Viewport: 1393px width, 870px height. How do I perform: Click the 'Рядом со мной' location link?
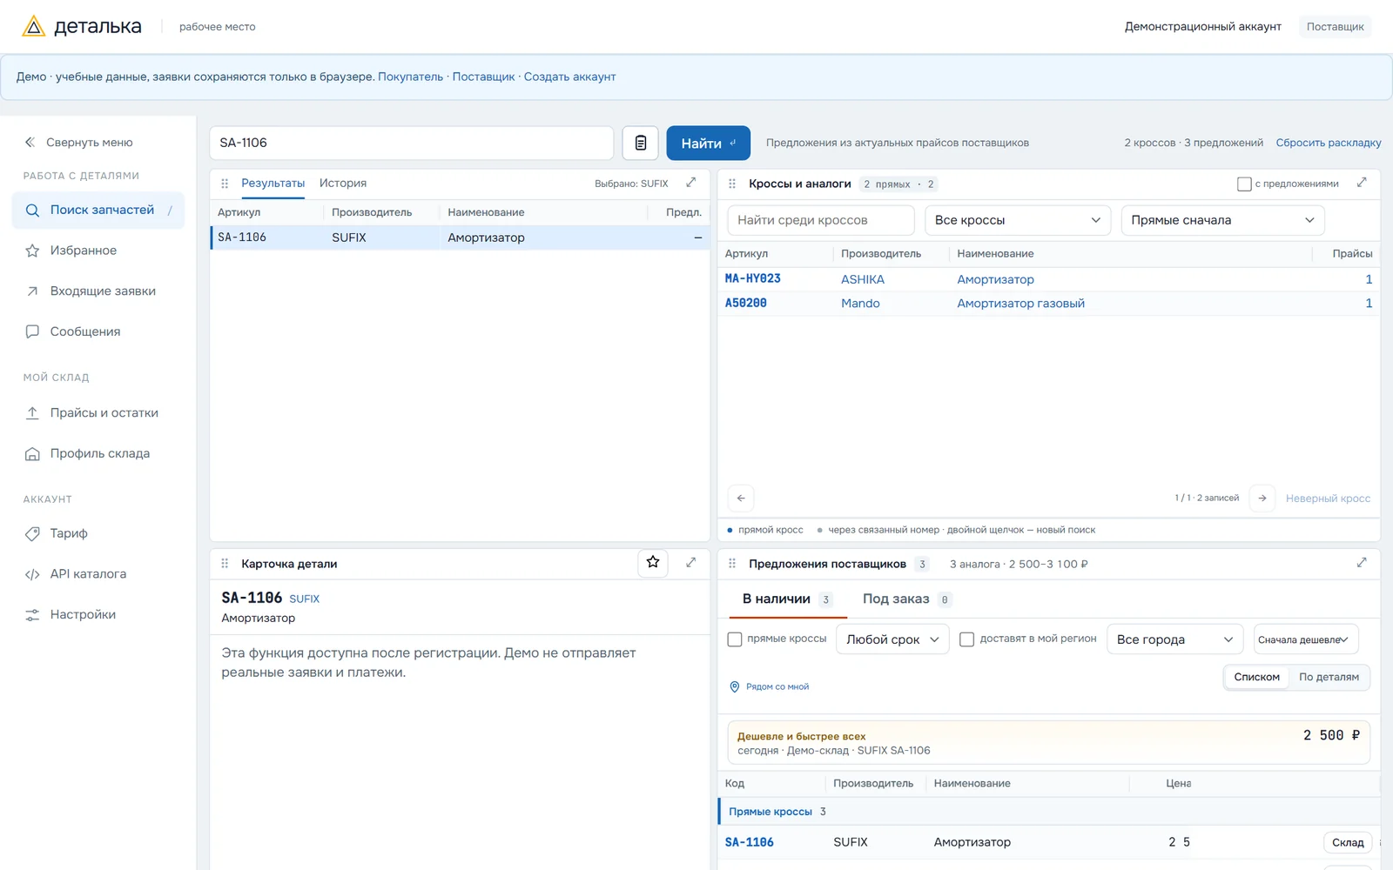(770, 686)
